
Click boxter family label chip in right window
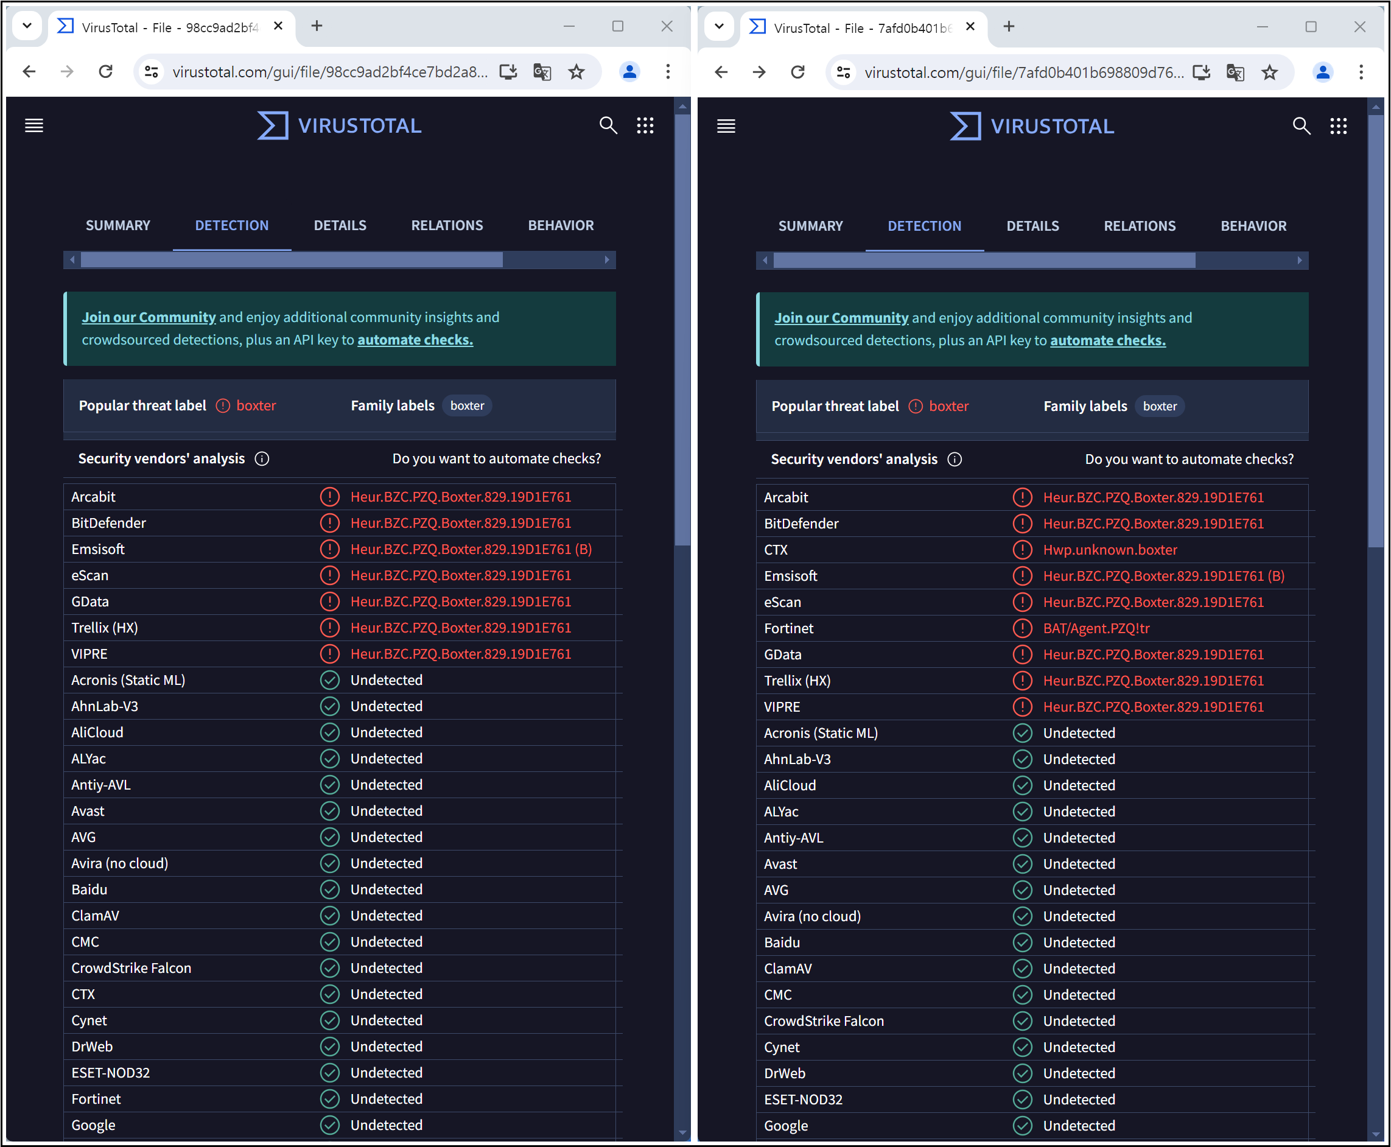point(1160,406)
